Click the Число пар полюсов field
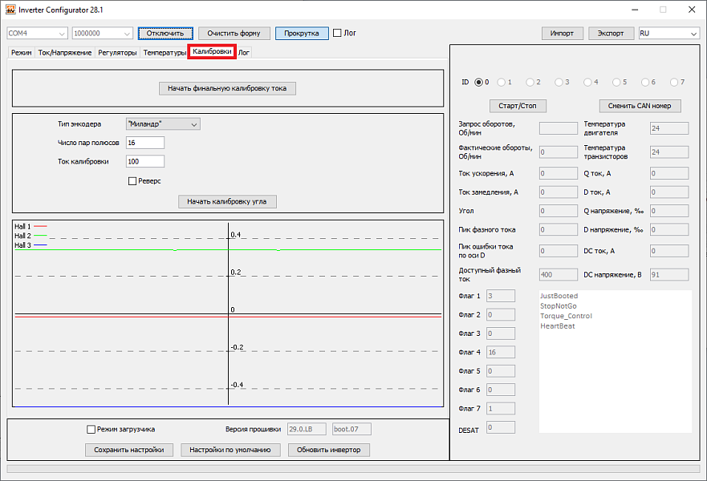Screen dimensions: 707x481 point(144,143)
